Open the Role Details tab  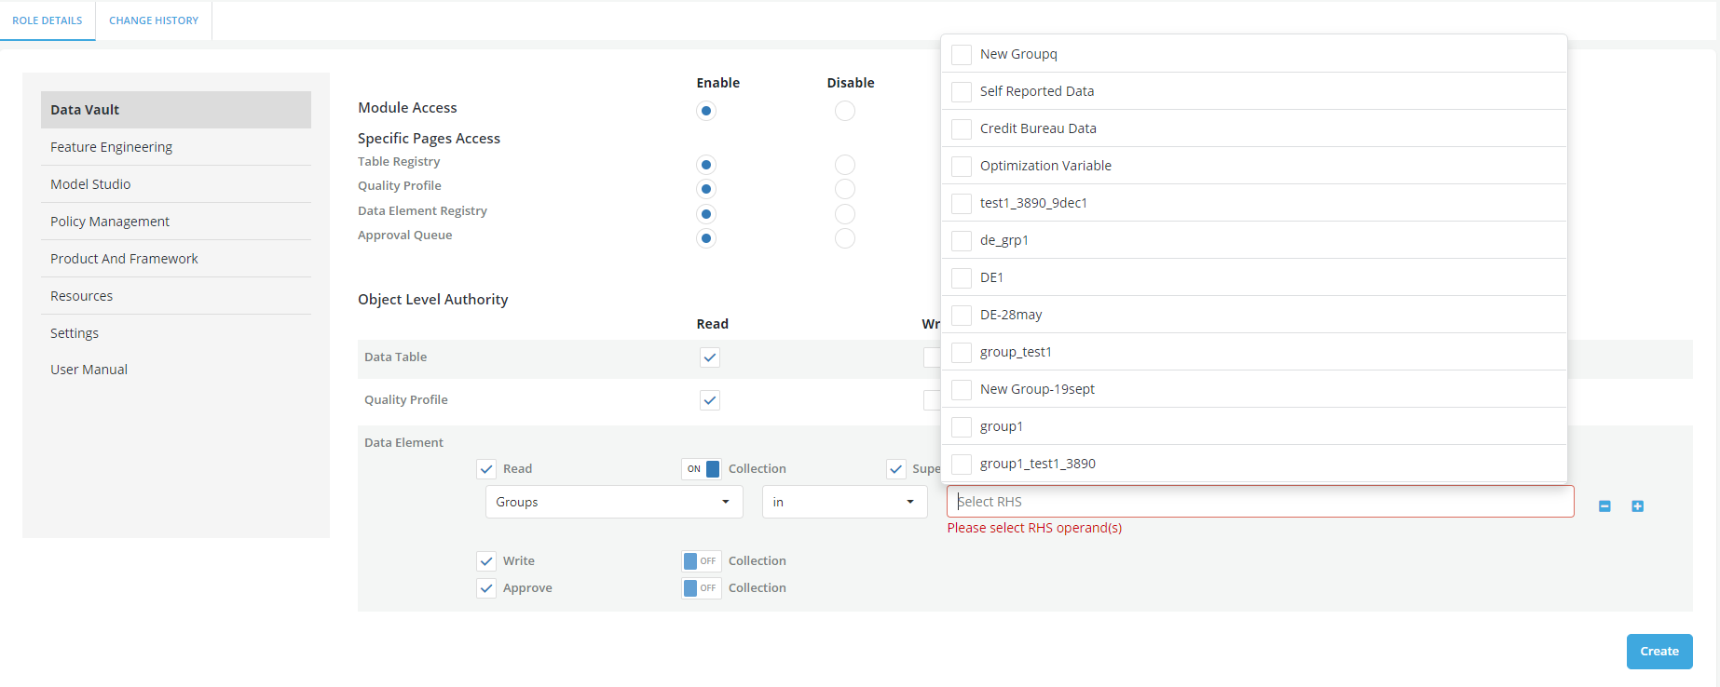[x=48, y=20]
